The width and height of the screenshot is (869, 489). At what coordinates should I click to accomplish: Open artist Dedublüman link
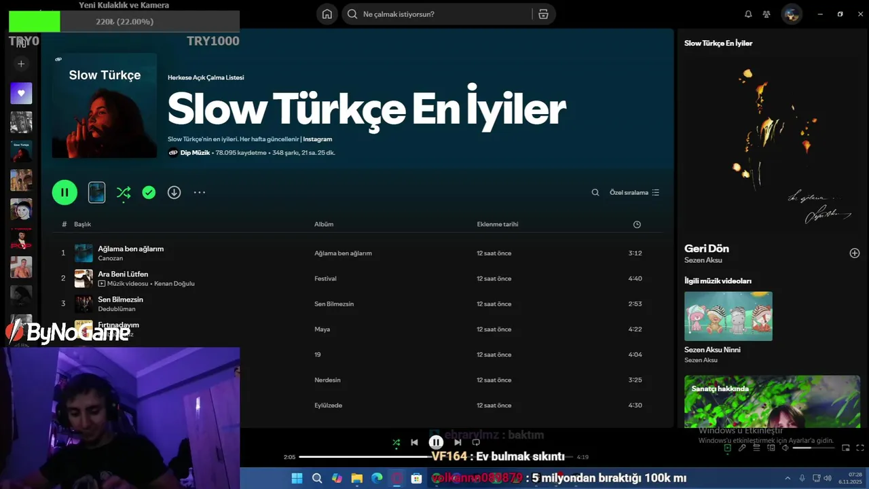click(x=117, y=309)
